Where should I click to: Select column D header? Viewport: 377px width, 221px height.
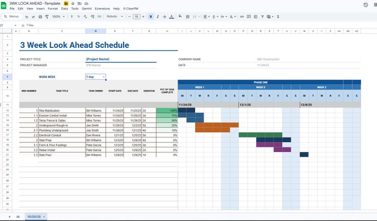(x=95, y=31)
